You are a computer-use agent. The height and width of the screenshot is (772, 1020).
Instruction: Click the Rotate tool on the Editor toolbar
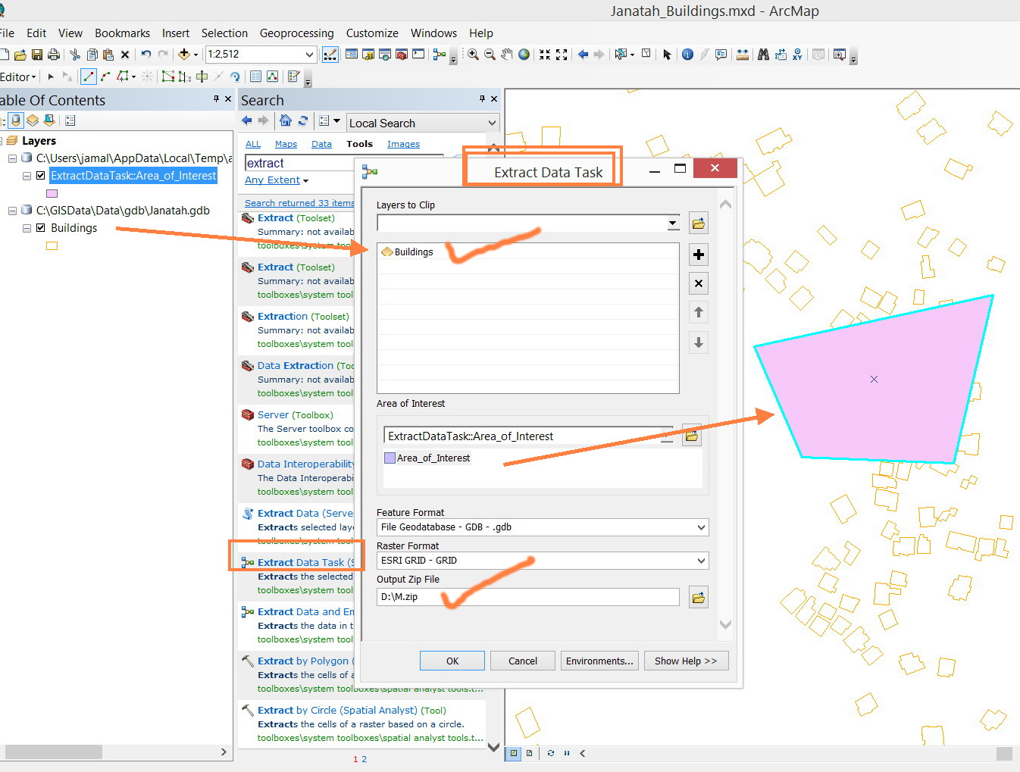[235, 77]
